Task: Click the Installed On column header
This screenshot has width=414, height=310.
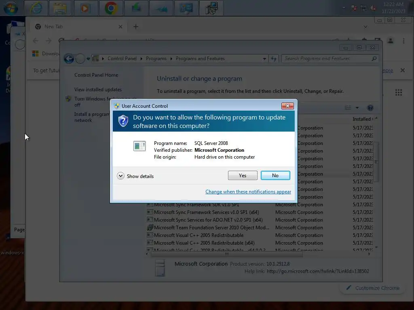Action: pyautogui.click(x=363, y=119)
